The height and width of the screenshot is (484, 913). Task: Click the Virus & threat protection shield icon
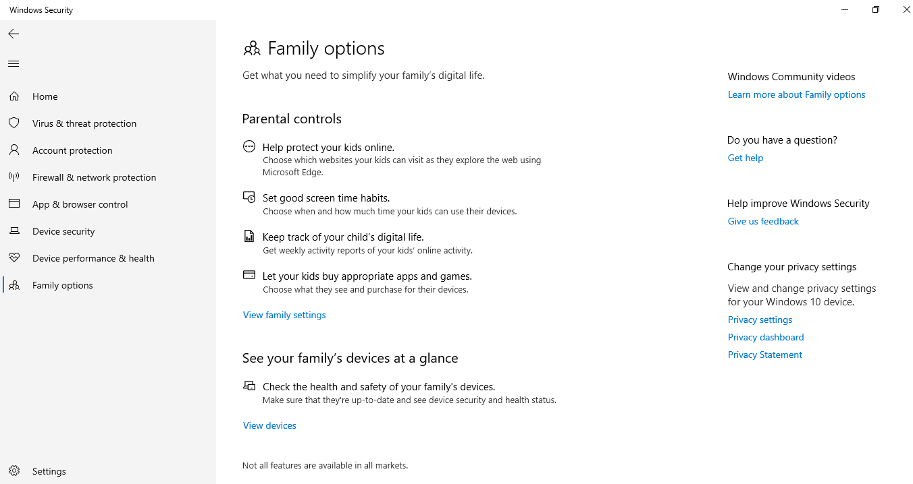[14, 123]
